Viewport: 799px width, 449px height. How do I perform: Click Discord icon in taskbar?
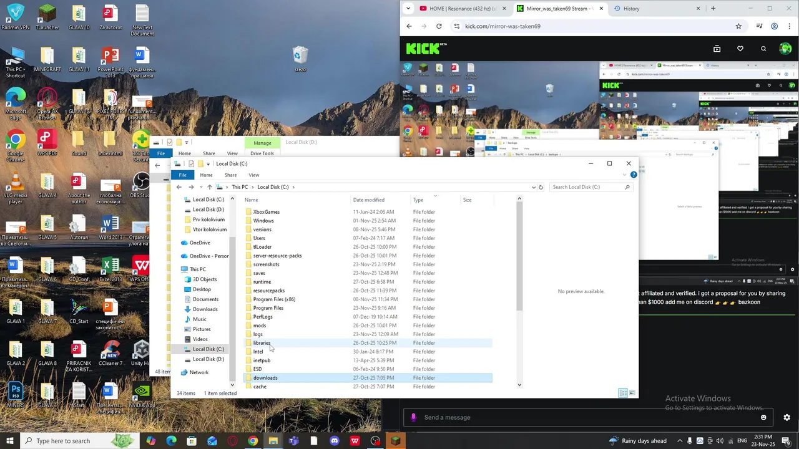[335, 441]
